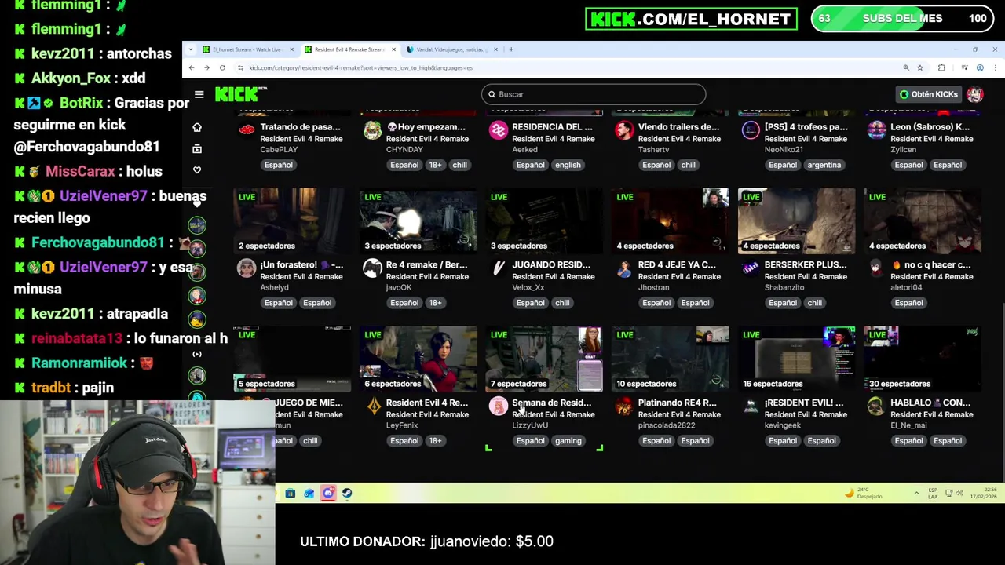Image resolution: width=1005 pixels, height=565 pixels.
Task: Click the browser address bar URL
Action: coord(360,68)
